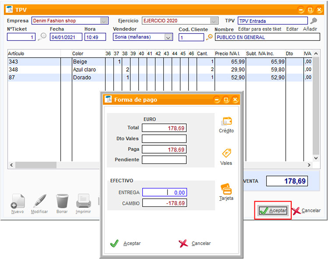Screen dimensions: 328x259
Task: Click the Total amount field in Forma de pago
Action: (x=164, y=128)
